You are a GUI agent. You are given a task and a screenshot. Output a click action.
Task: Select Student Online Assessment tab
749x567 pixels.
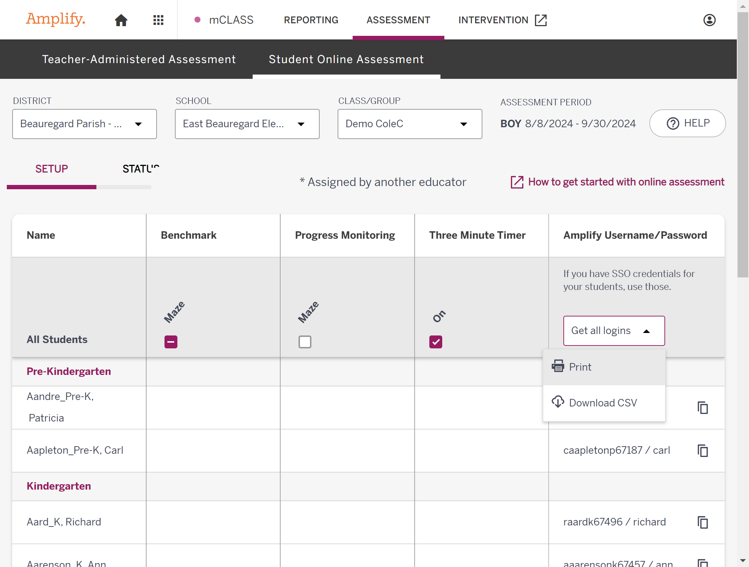[346, 59]
